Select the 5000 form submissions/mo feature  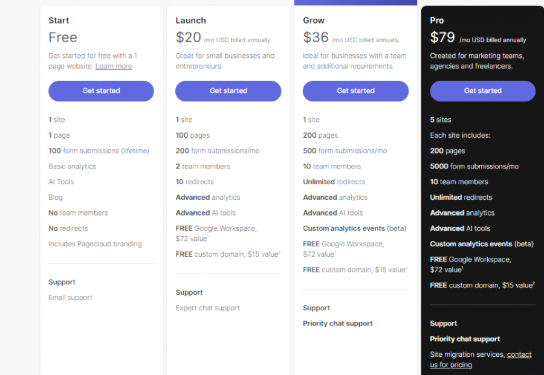point(474,166)
